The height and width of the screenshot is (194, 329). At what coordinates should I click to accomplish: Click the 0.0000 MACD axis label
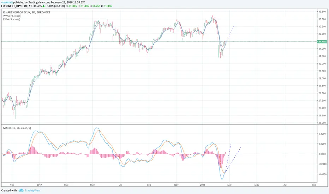[x=322, y=154]
